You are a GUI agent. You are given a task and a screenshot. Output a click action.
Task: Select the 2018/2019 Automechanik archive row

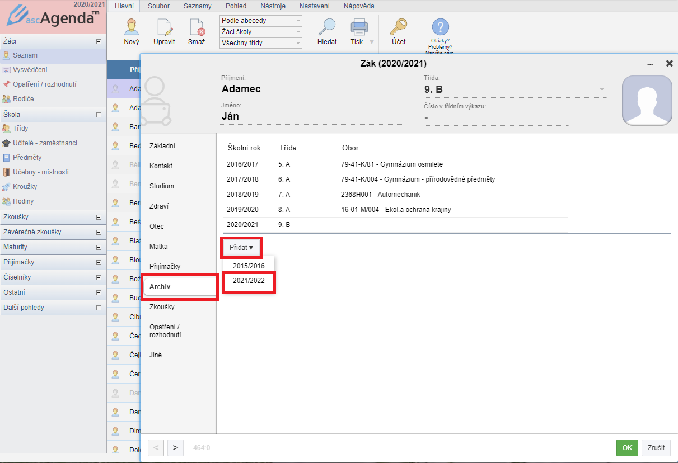point(395,195)
